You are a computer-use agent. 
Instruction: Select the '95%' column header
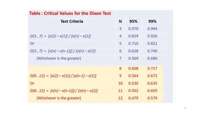pyautogui.click(x=133, y=21)
